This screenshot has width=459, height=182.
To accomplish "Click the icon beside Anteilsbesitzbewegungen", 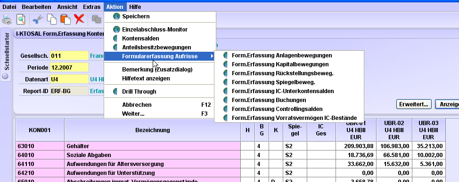I will tap(115, 47).
